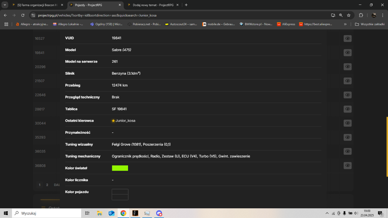
Task: Show vehicle 28617 details via eye icon
Action: click(347, 109)
